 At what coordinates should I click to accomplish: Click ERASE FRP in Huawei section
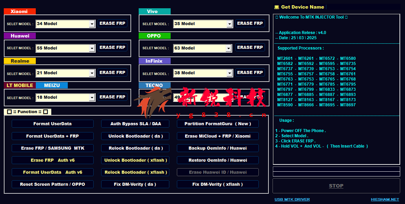tap(113, 47)
